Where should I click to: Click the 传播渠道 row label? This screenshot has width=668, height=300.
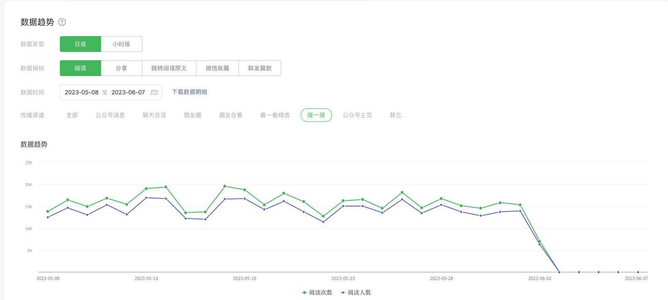pos(32,115)
